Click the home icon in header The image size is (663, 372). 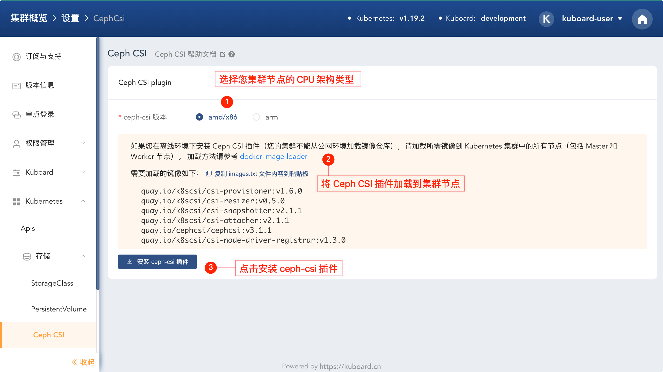coord(642,19)
